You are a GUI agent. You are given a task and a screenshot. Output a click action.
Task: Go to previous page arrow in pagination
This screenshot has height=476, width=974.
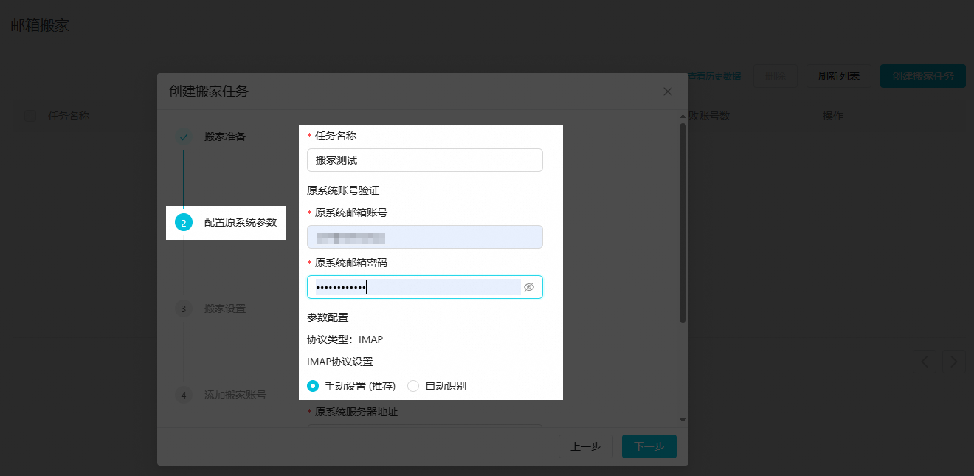click(925, 362)
